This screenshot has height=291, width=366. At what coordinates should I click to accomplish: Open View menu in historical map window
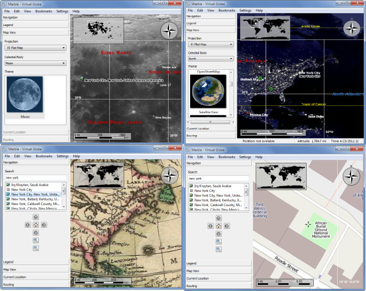(28, 156)
